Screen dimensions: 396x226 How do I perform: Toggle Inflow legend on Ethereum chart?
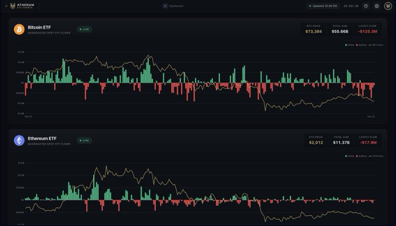[349, 156]
